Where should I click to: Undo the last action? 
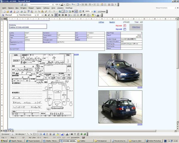[x=50, y=12]
